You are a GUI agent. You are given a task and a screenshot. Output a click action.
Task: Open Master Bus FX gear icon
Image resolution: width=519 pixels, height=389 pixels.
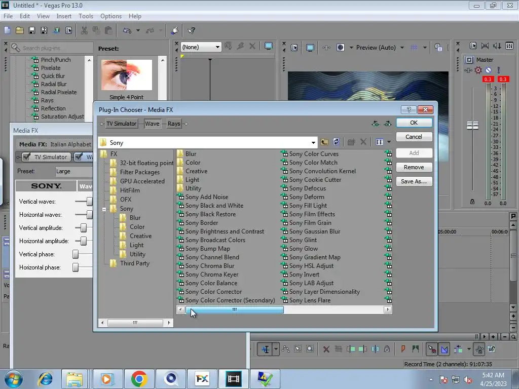click(478, 70)
